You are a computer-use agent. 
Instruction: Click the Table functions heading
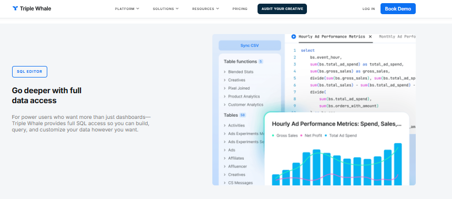click(240, 61)
